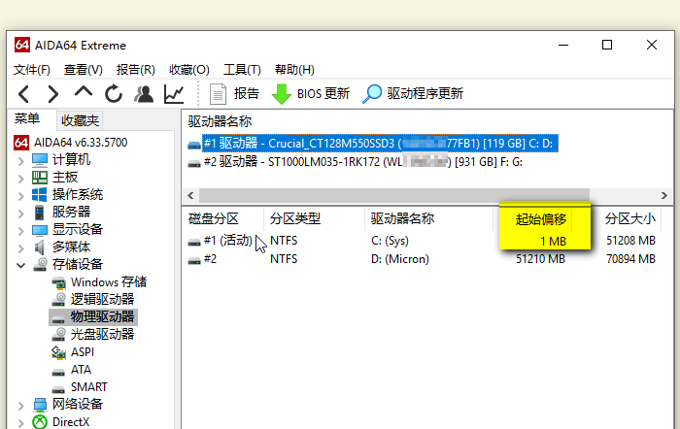This screenshot has height=429, width=680.
Task: Select 服务器 in the tree
Action: tap(71, 212)
